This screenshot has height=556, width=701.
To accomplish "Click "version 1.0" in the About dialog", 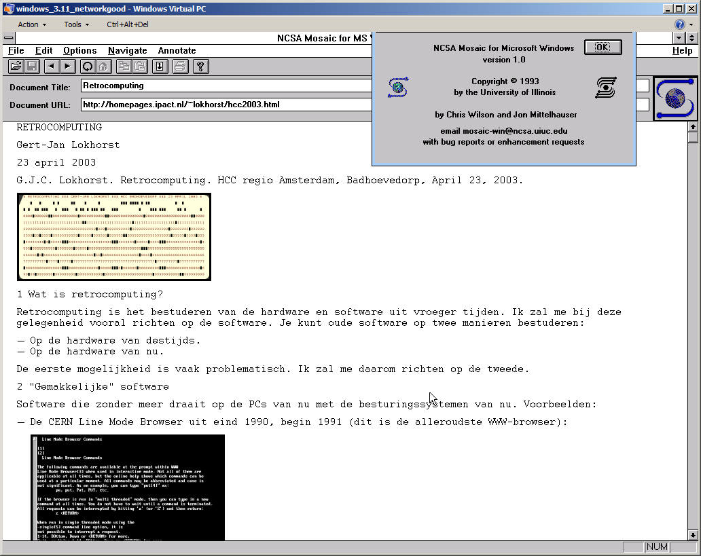I will point(504,60).
